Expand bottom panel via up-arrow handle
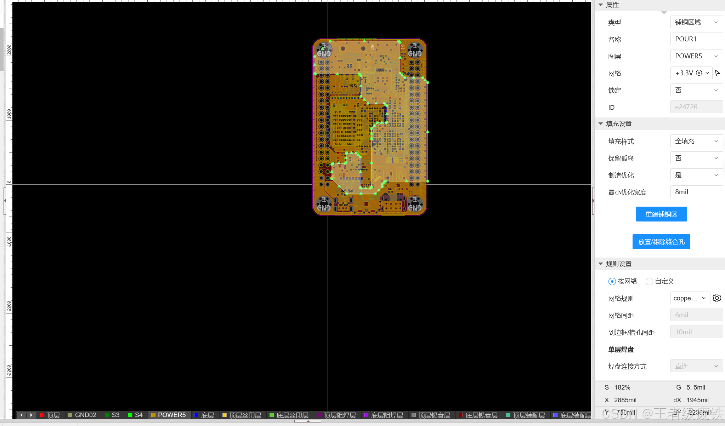 [307, 421]
